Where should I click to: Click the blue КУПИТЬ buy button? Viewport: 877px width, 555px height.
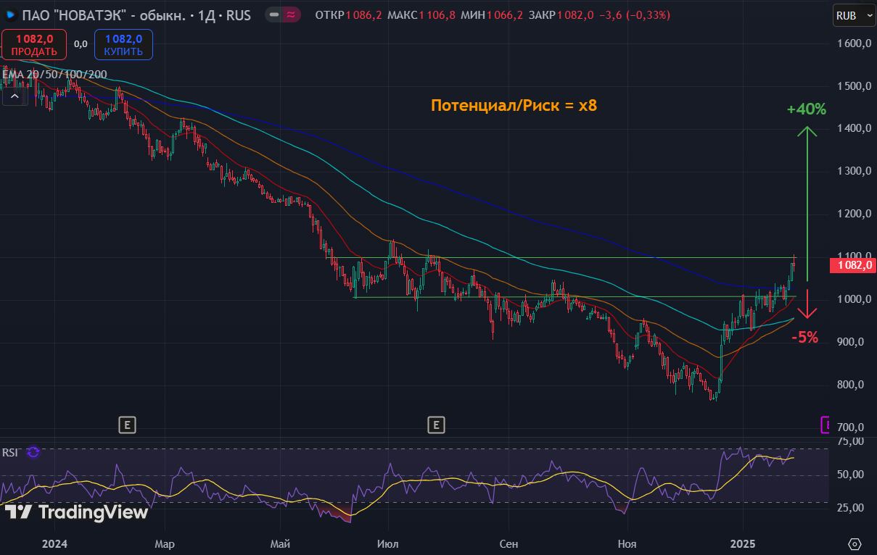(123, 44)
